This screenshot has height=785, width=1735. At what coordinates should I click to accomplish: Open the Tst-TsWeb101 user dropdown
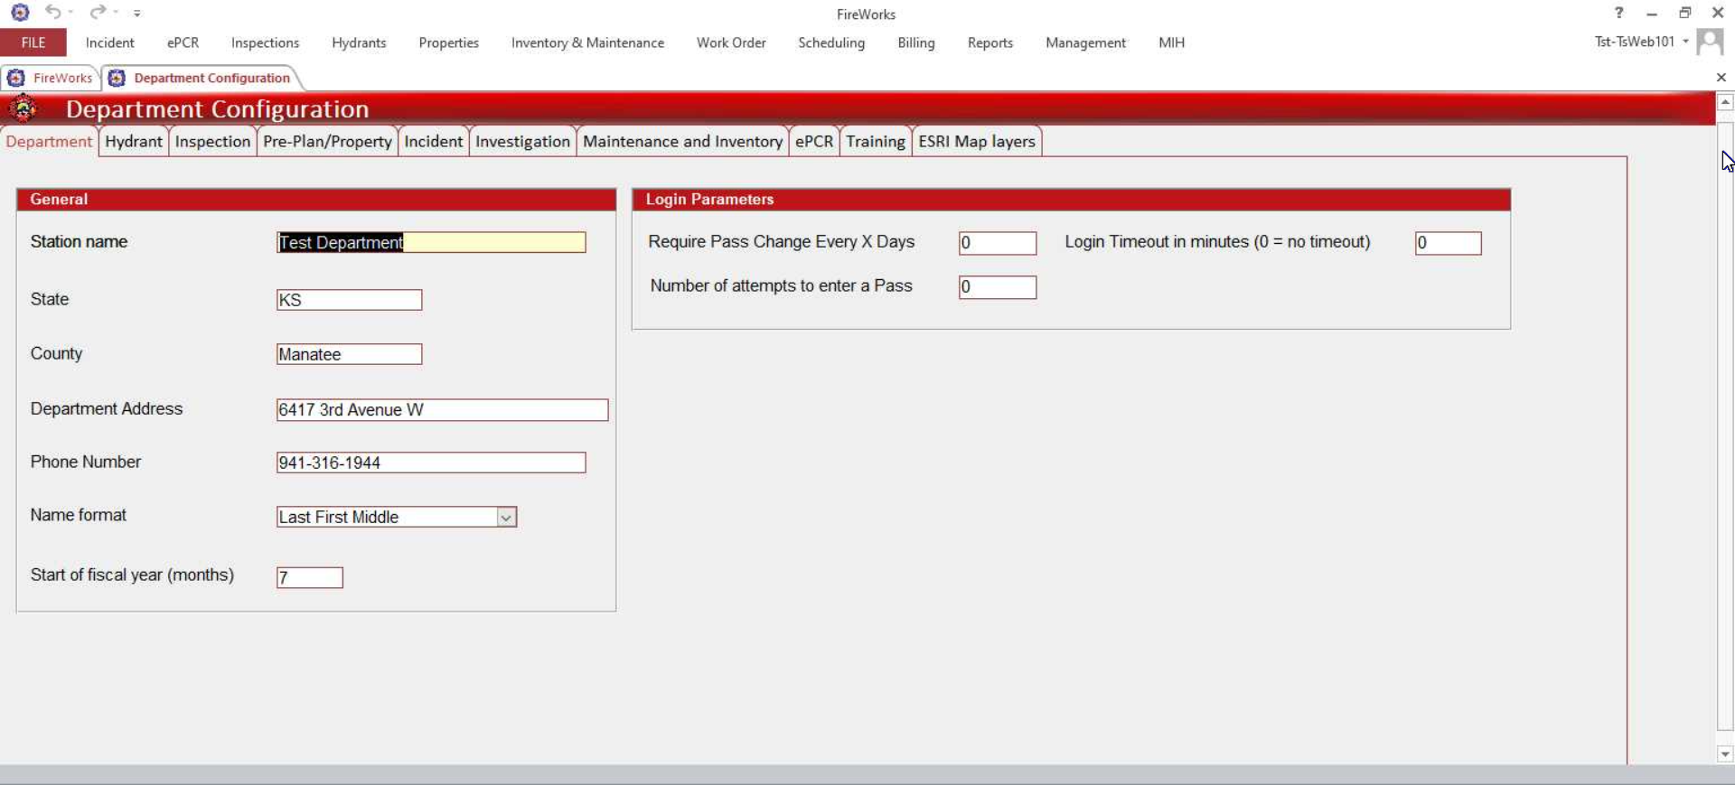click(1685, 42)
